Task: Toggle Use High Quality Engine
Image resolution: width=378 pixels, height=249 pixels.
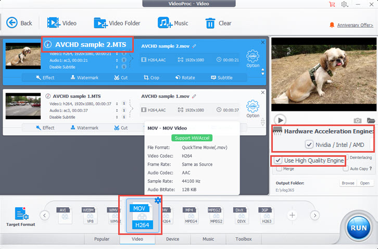Action: click(x=278, y=160)
